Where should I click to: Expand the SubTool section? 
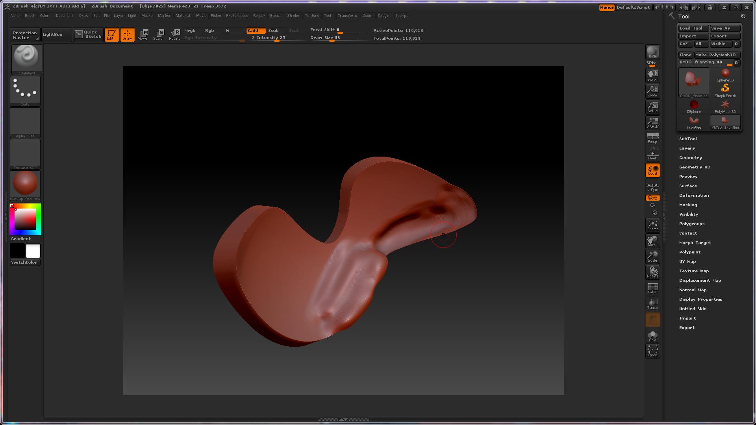pos(688,139)
